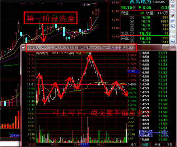Switch to the 分笔 tab
This screenshot has width=177, height=147.
coord(145,144)
